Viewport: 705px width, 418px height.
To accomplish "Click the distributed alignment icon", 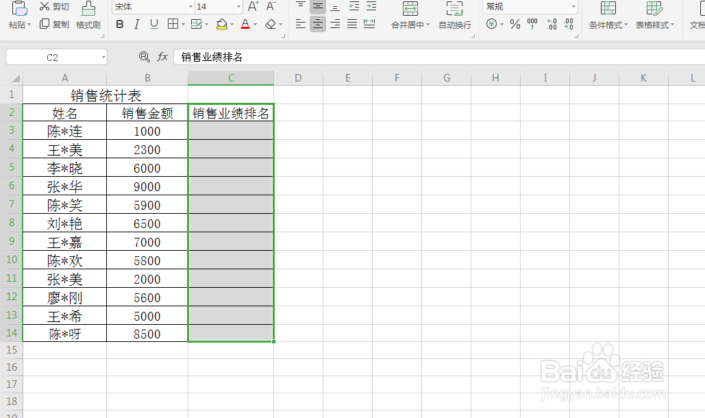I will tap(369, 24).
